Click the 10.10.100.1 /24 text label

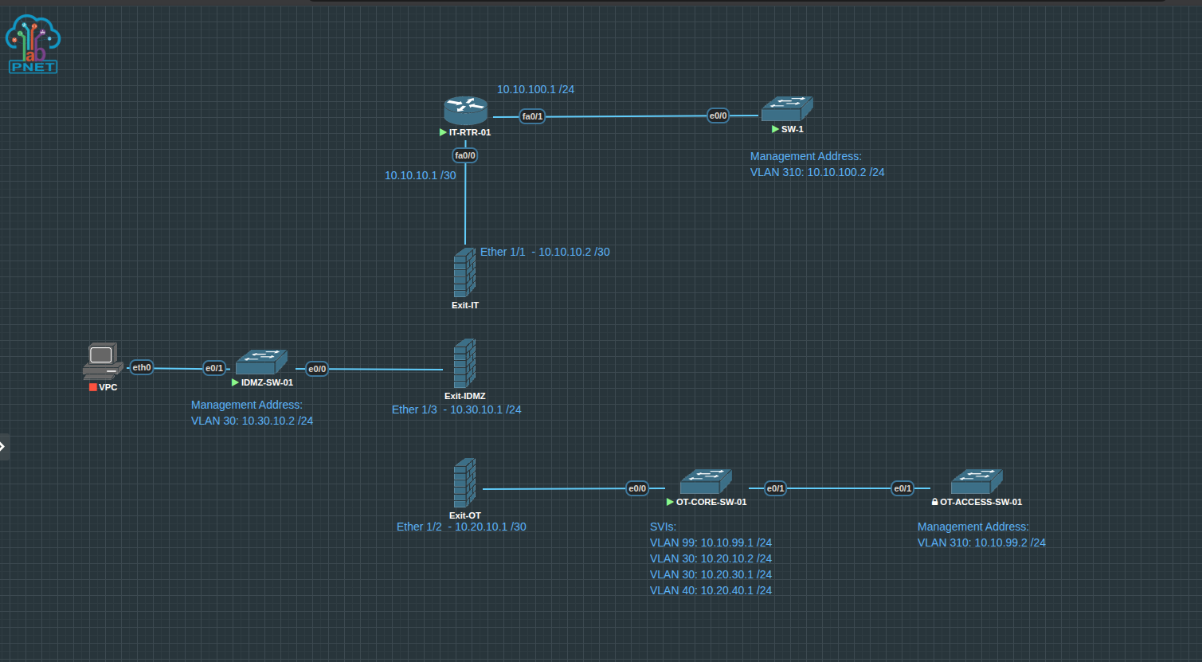click(535, 89)
